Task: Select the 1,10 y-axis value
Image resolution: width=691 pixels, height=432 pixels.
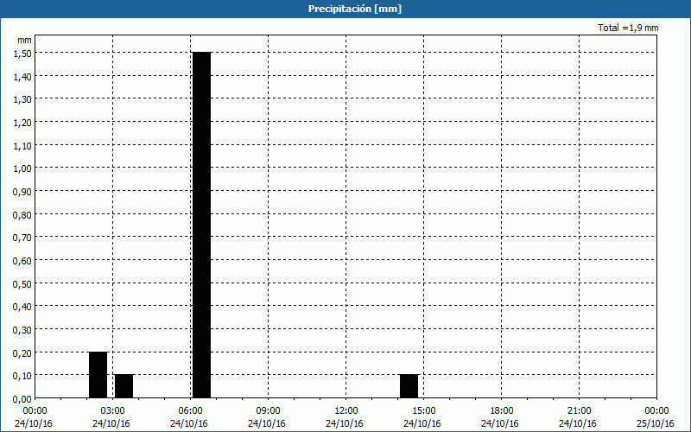Action: [22, 145]
